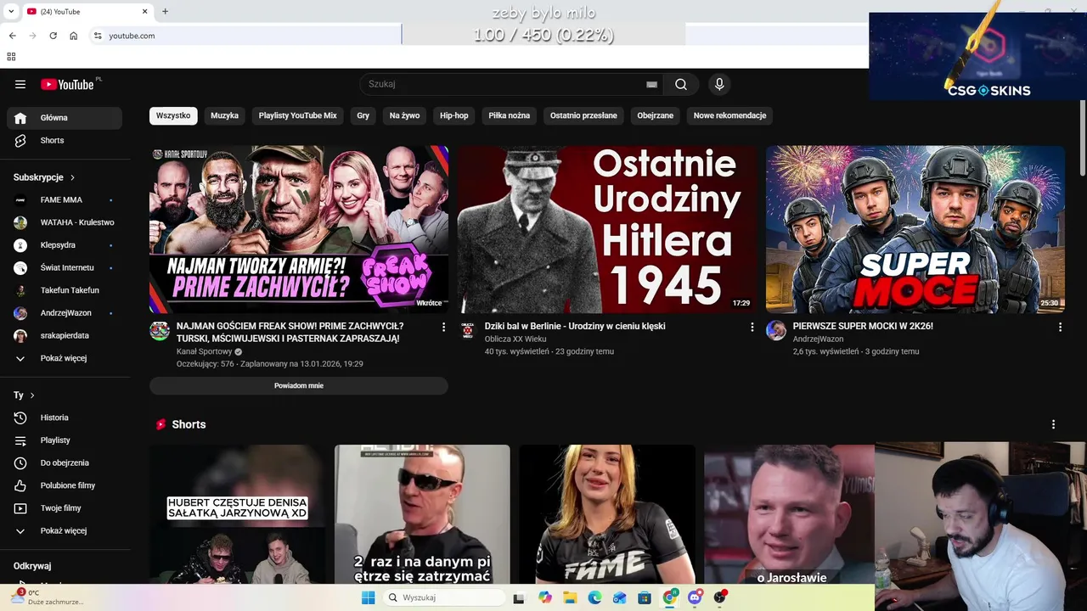Open the Super Moce video thumbnail
Image resolution: width=1087 pixels, height=611 pixels.
[915, 229]
